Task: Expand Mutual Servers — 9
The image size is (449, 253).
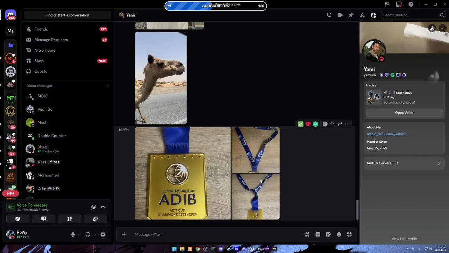Action: [x=404, y=163]
